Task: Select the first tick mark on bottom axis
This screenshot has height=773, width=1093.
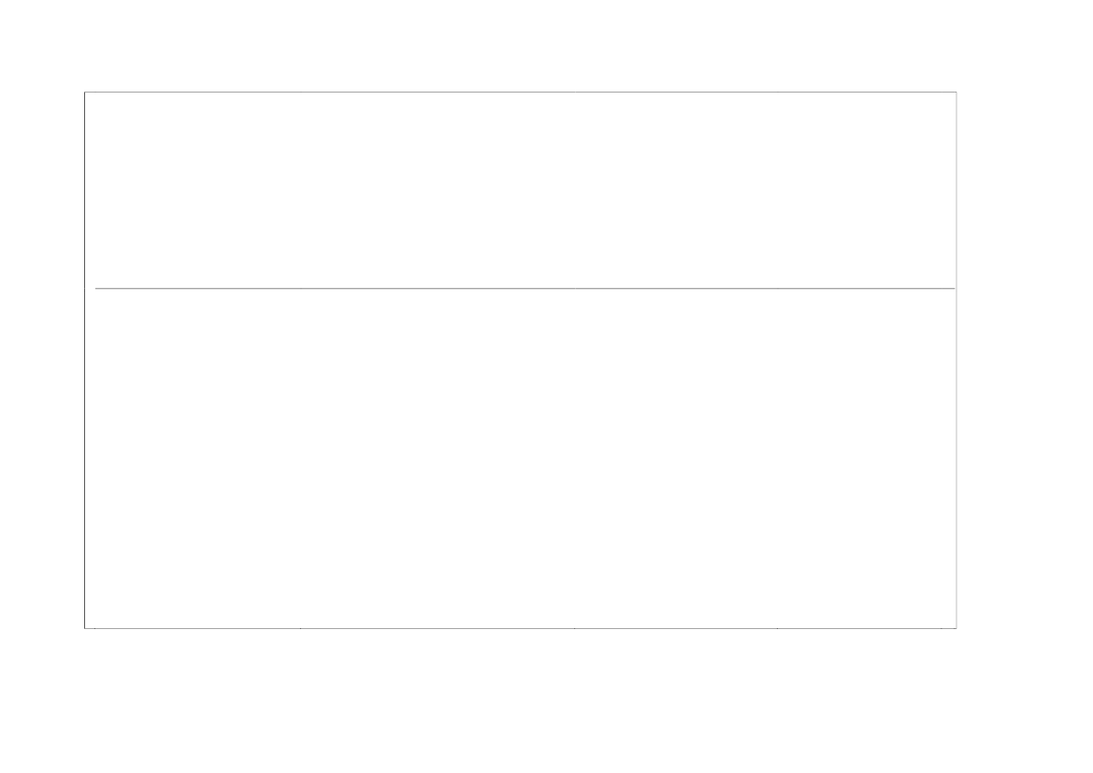Action: click(95, 629)
